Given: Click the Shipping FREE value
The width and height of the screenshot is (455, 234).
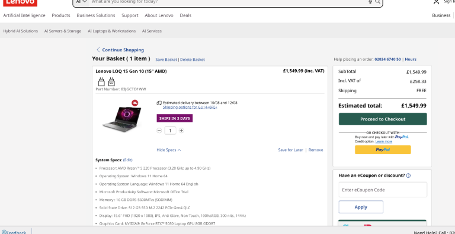Looking at the screenshot, I should pyautogui.click(x=421, y=90).
